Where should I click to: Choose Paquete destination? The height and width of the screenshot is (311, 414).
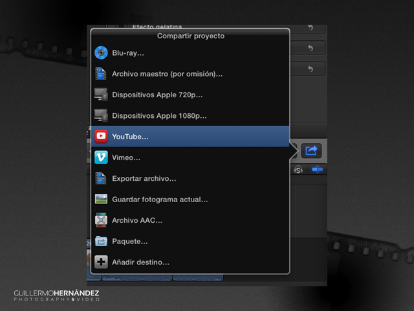click(190, 241)
